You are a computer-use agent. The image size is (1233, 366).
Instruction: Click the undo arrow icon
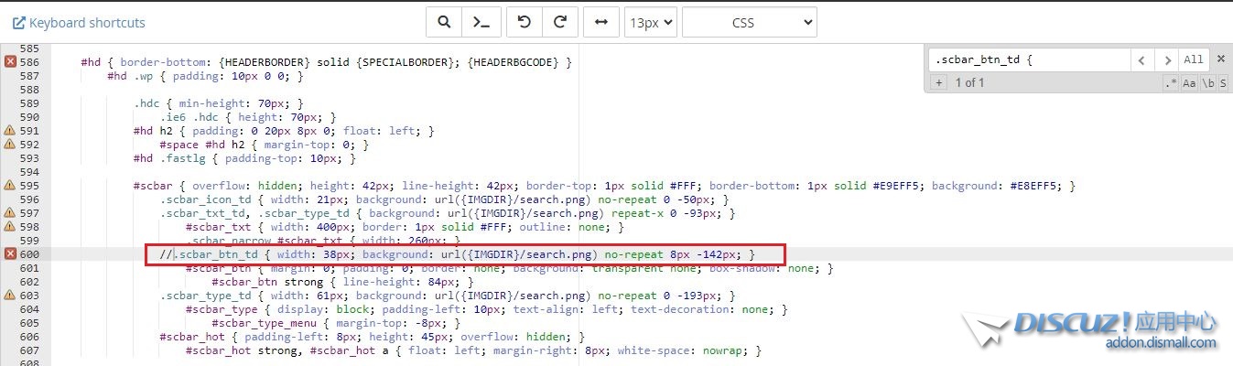(524, 22)
